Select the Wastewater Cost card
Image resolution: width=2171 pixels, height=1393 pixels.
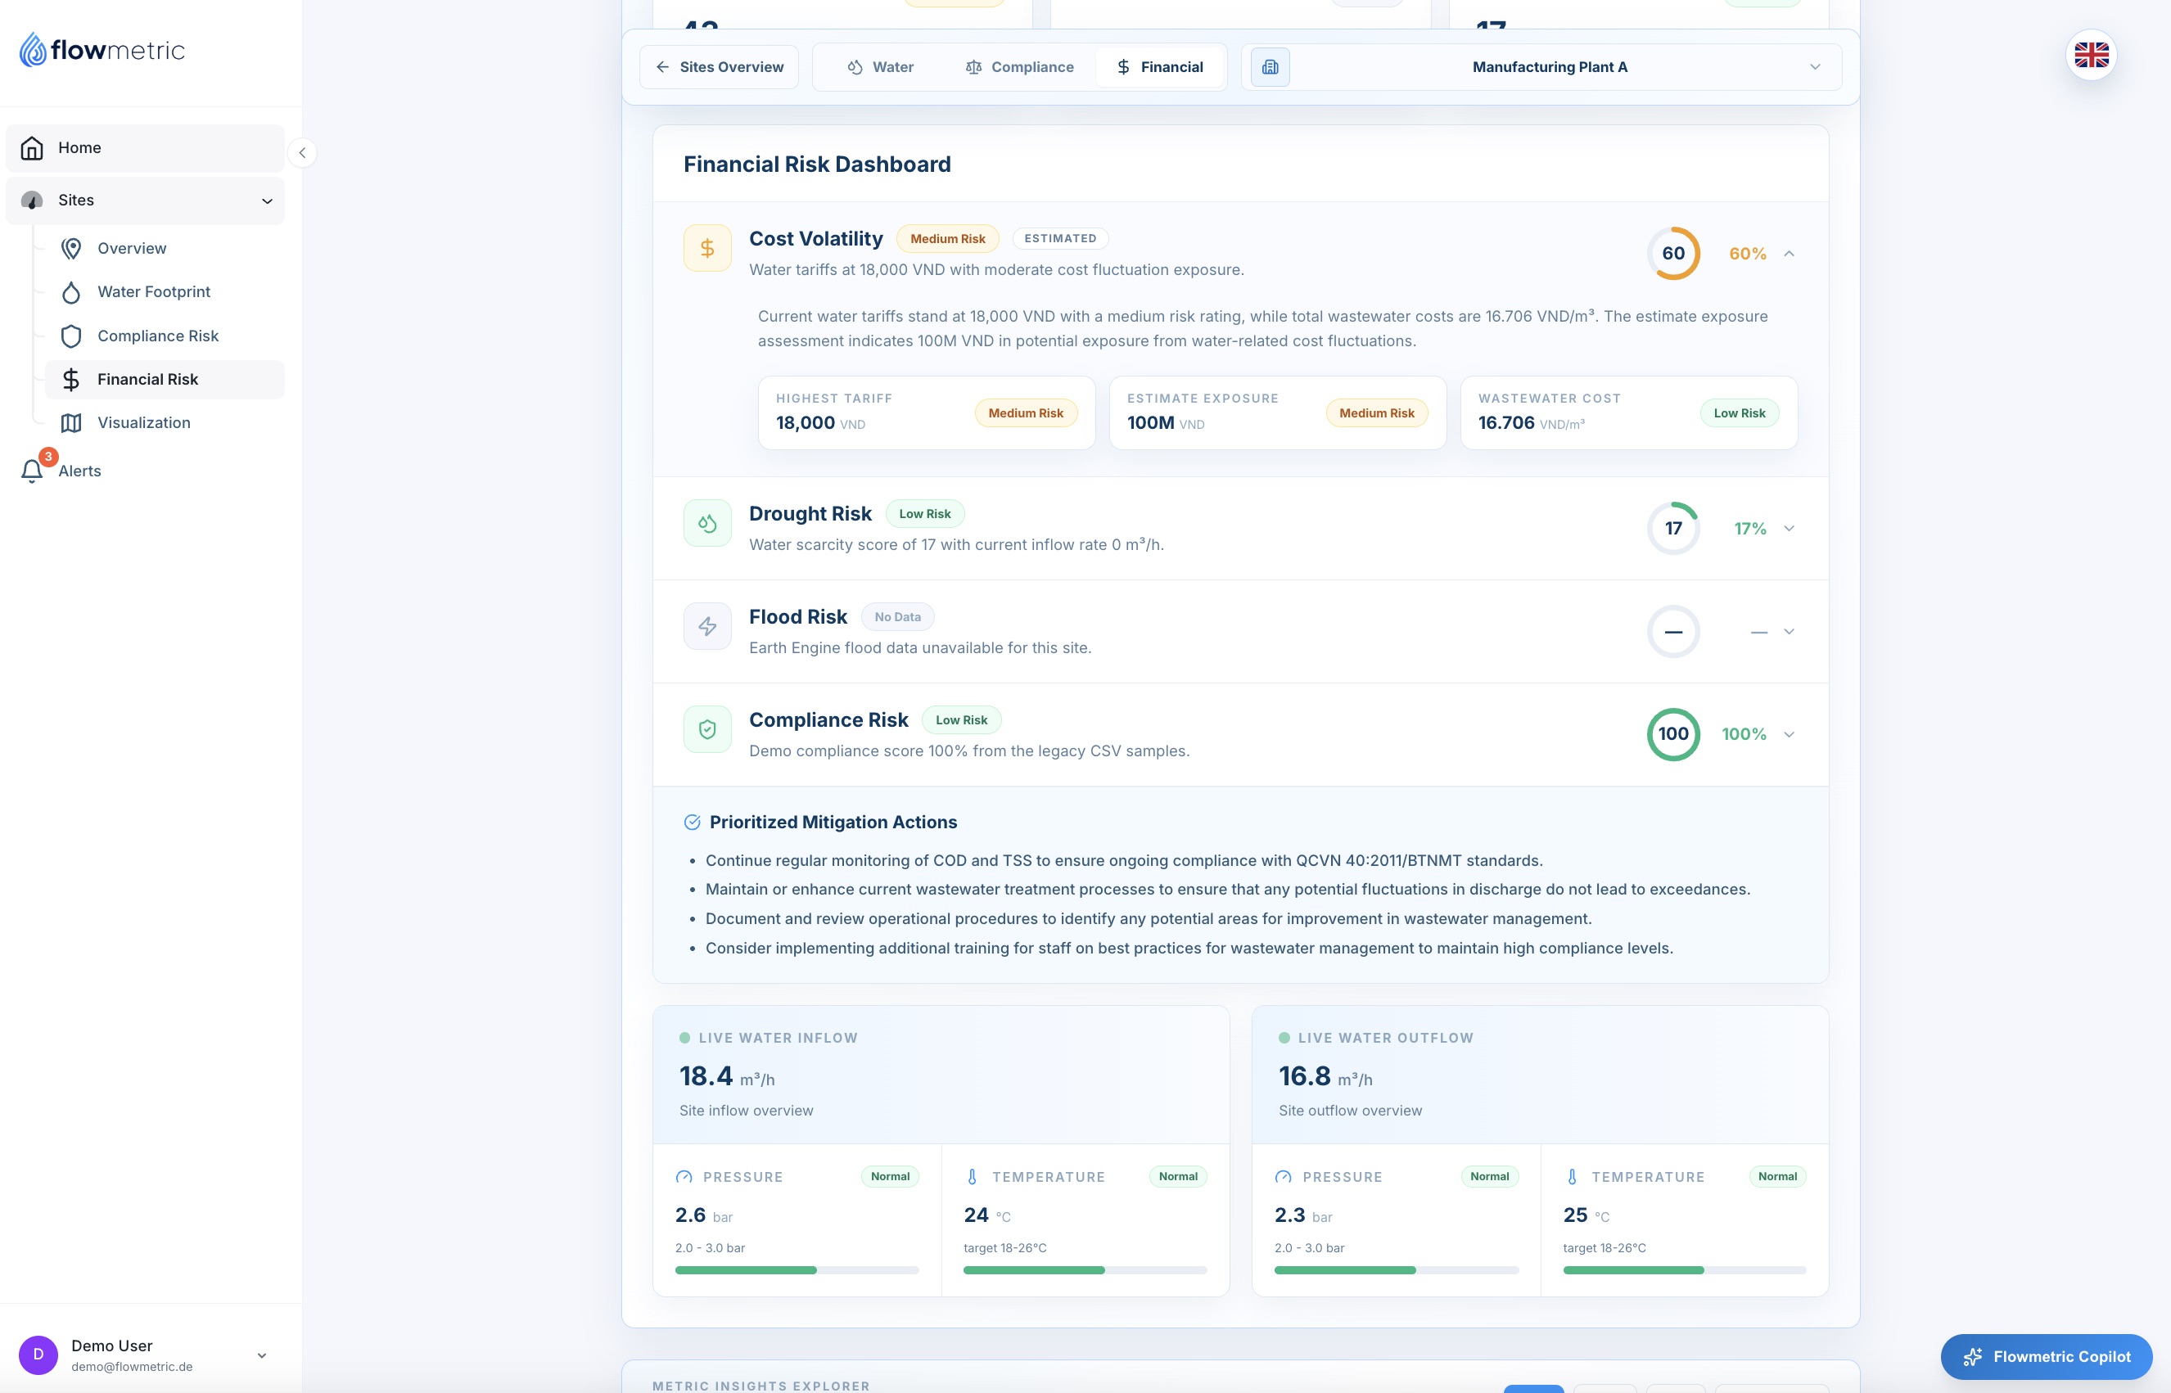(x=1628, y=412)
